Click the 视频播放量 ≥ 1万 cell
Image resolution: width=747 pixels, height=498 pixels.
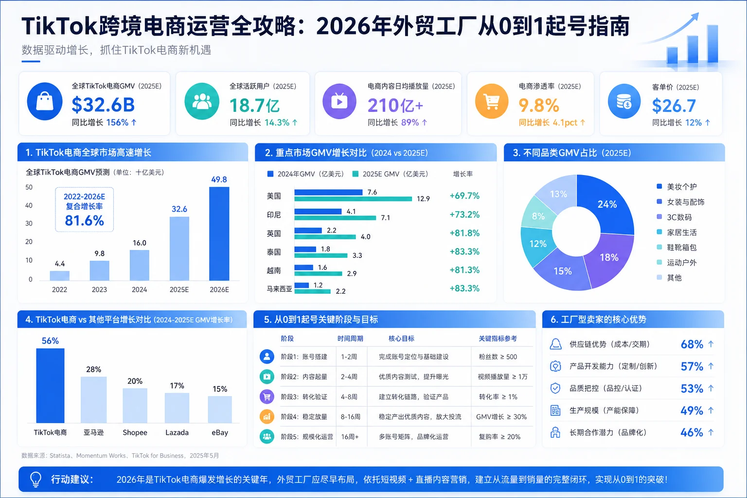[502, 376]
